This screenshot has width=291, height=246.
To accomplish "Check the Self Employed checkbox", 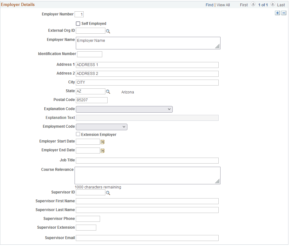I will pos(78,24).
